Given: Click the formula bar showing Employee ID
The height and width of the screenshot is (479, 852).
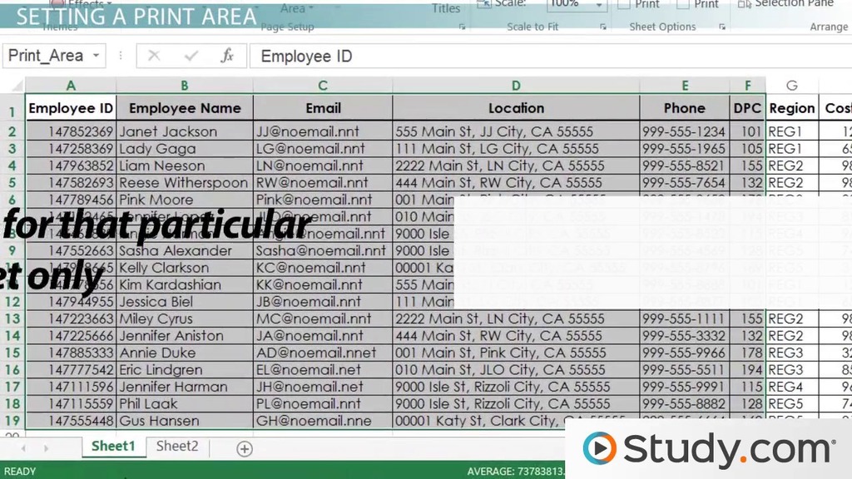Looking at the screenshot, I should pyautogui.click(x=499, y=56).
